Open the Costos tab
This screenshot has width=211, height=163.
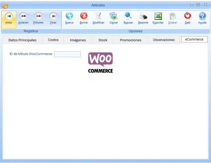pos(53,40)
